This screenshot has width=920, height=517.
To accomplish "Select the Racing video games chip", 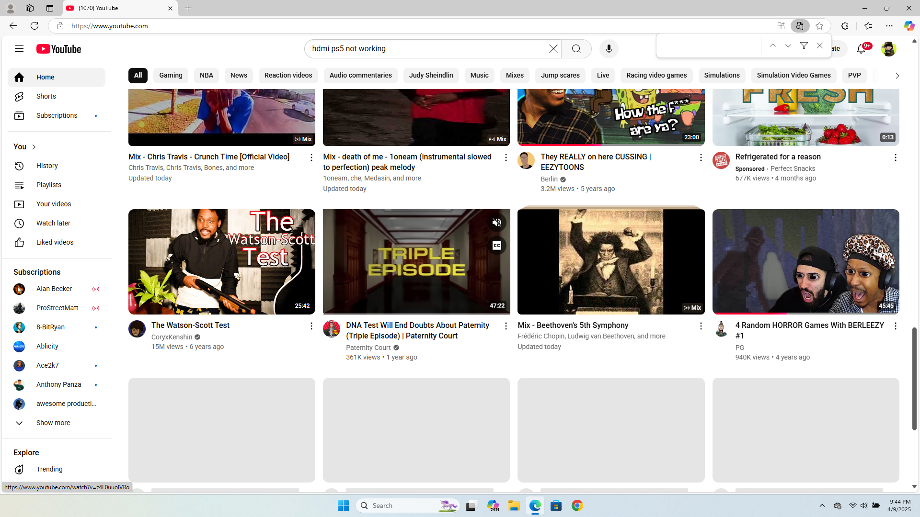I will click(x=656, y=75).
